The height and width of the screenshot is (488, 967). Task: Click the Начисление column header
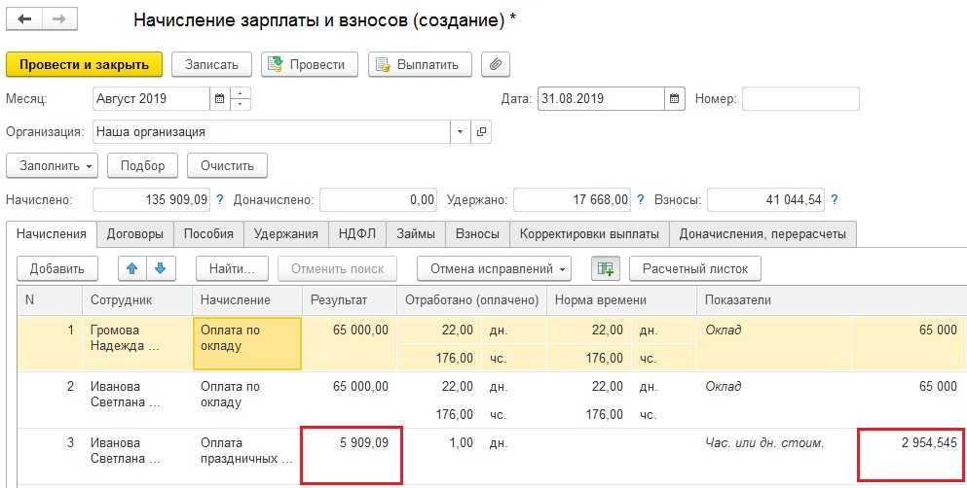[246, 300]
